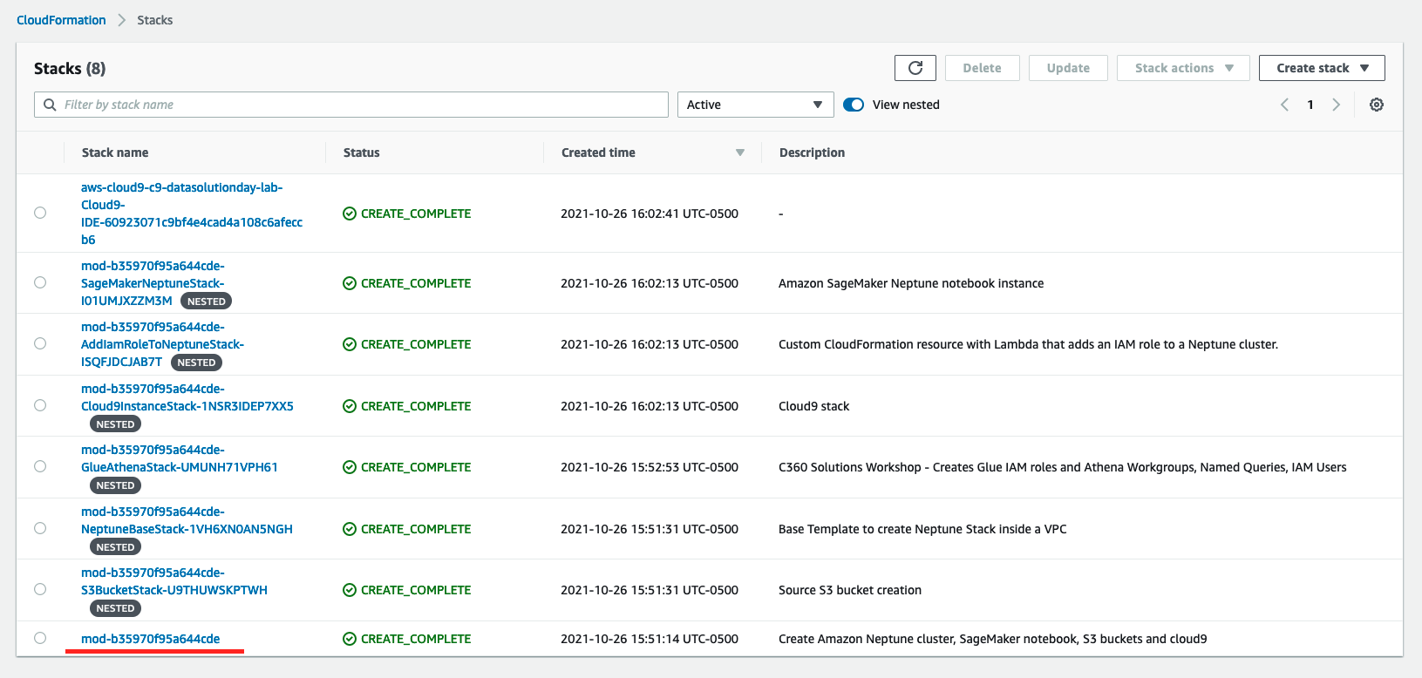The image size is (1422, 678).
Task: Navigate to CloudFormation breadcrumb link
Action: [61, 20]
